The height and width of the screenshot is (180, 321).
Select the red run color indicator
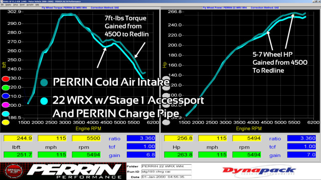click(6, 79)
